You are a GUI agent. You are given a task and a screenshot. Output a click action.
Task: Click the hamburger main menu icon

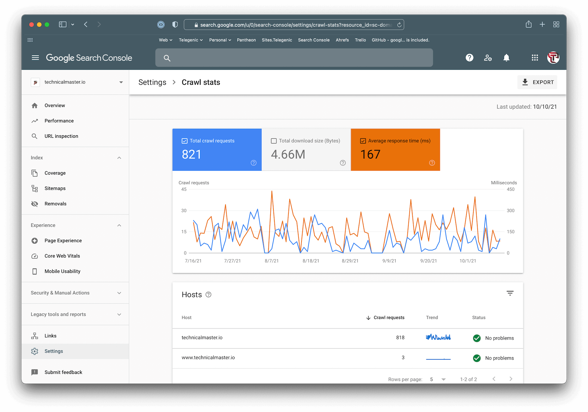pyautogui.click(x=35, y=58)
